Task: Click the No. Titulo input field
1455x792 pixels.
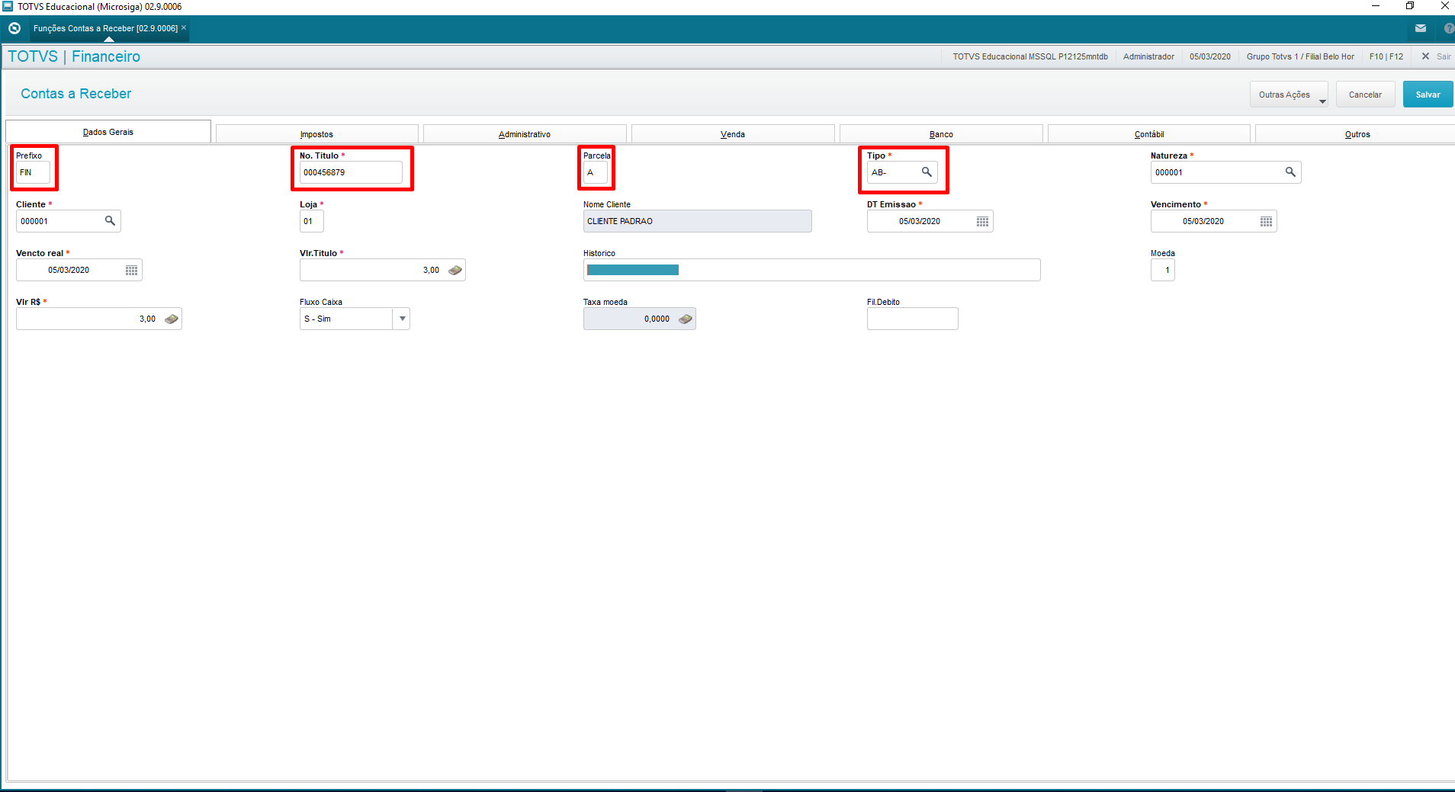Action: click(351, 172)
